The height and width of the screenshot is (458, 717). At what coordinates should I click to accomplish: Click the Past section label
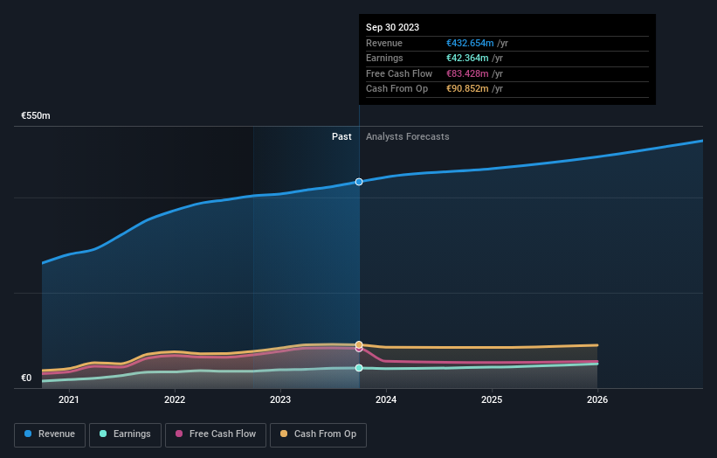[341, 136]
